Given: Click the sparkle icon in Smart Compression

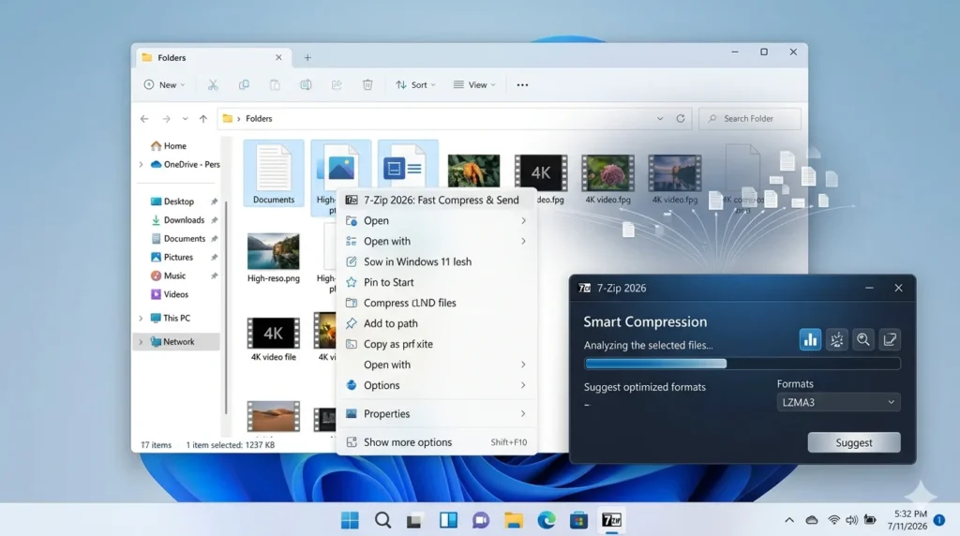Looking at the screenshot, I should [x=836, y=339].
